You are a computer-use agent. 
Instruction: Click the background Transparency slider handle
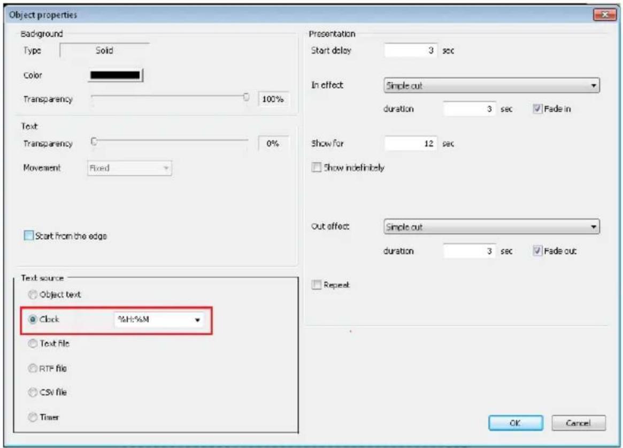(x=247, y=97)
